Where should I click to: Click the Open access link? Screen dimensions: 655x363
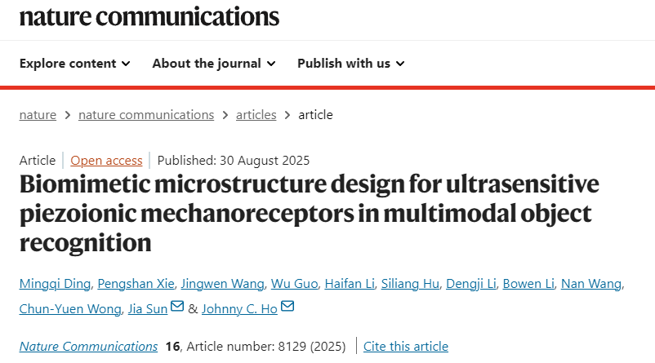pos(106,160)
